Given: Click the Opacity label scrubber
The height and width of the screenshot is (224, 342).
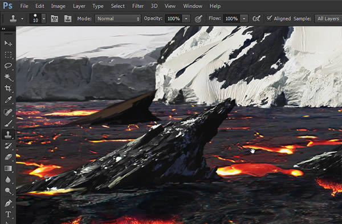Looking at the screenshot, I should point(153,19).
